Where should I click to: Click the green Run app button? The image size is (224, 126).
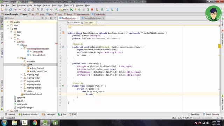click(x=71, y=10)
